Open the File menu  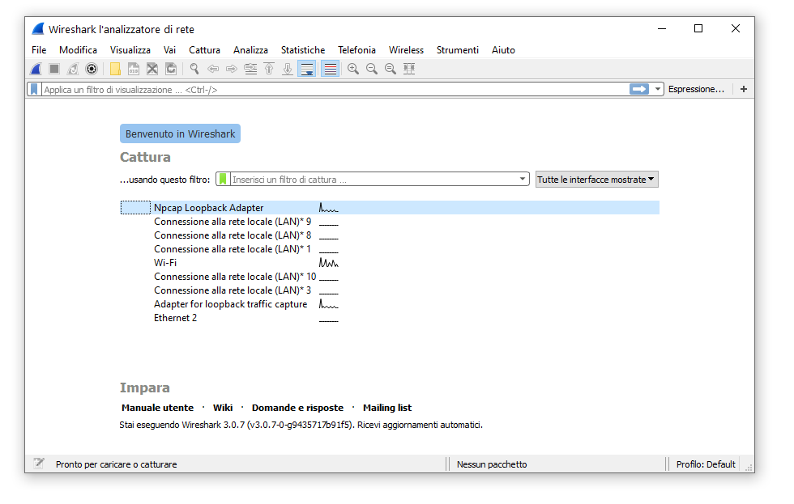click(39, 49)
